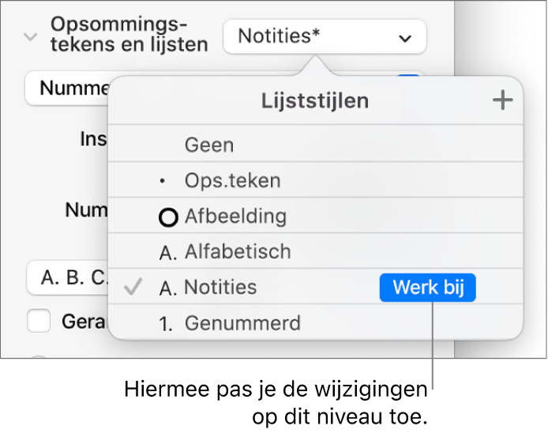This screenshot has height=437, width=548.
Task: Toggle the "Gera…" checkbox
Action: tap(38, 322)
